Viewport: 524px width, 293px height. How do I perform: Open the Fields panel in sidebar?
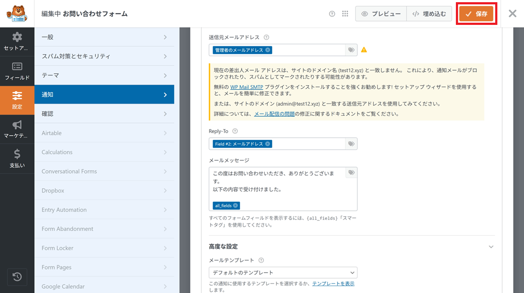pyautogui.click(x=17, y=71)
